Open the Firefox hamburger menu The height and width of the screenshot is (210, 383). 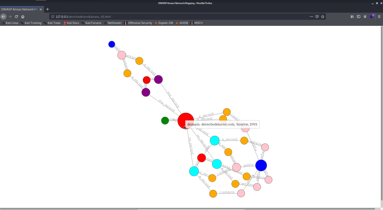(x=379, y=16)
